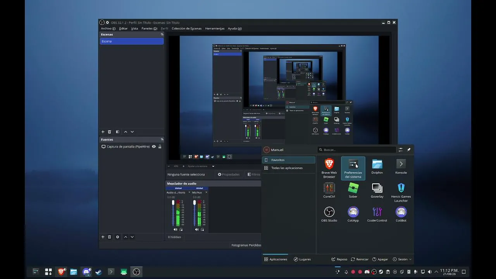This screenshot has width=496, height=279.
Task: Switch to the Lugares tab
Action: pos(302,259)
